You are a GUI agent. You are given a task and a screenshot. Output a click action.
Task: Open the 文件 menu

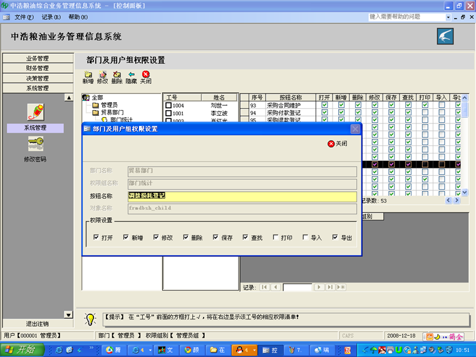24,18
